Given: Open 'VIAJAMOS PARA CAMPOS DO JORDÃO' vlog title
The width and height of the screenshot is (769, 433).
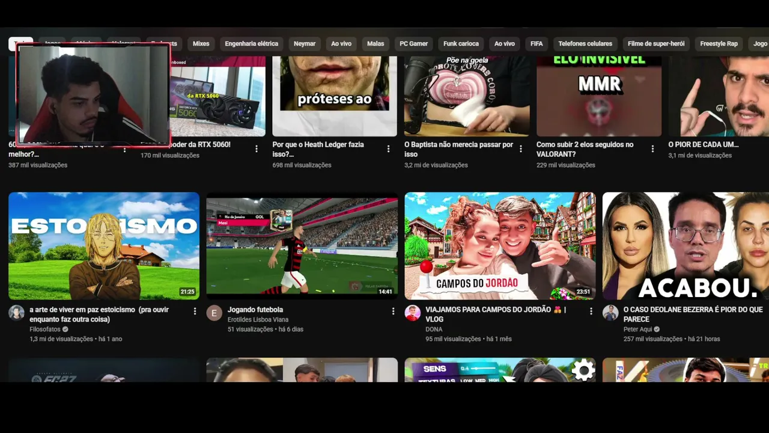Looking at the screenshot, I should click(x=496, y=315).
